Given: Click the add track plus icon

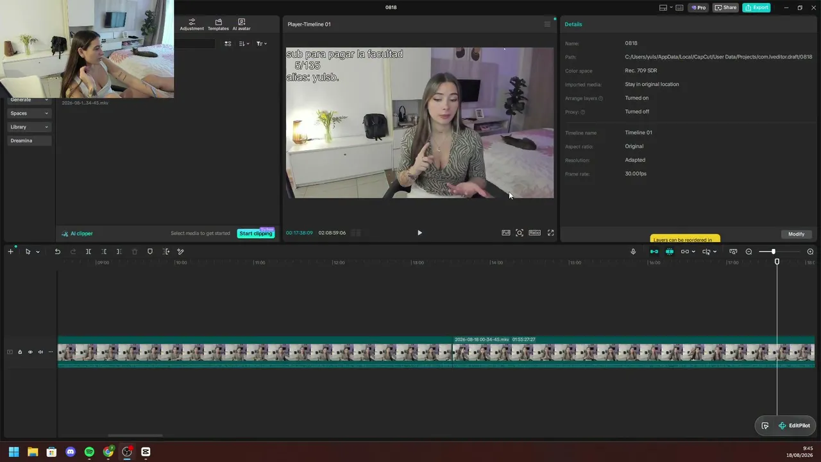Looking at the screenshot, I should point(10,252).
